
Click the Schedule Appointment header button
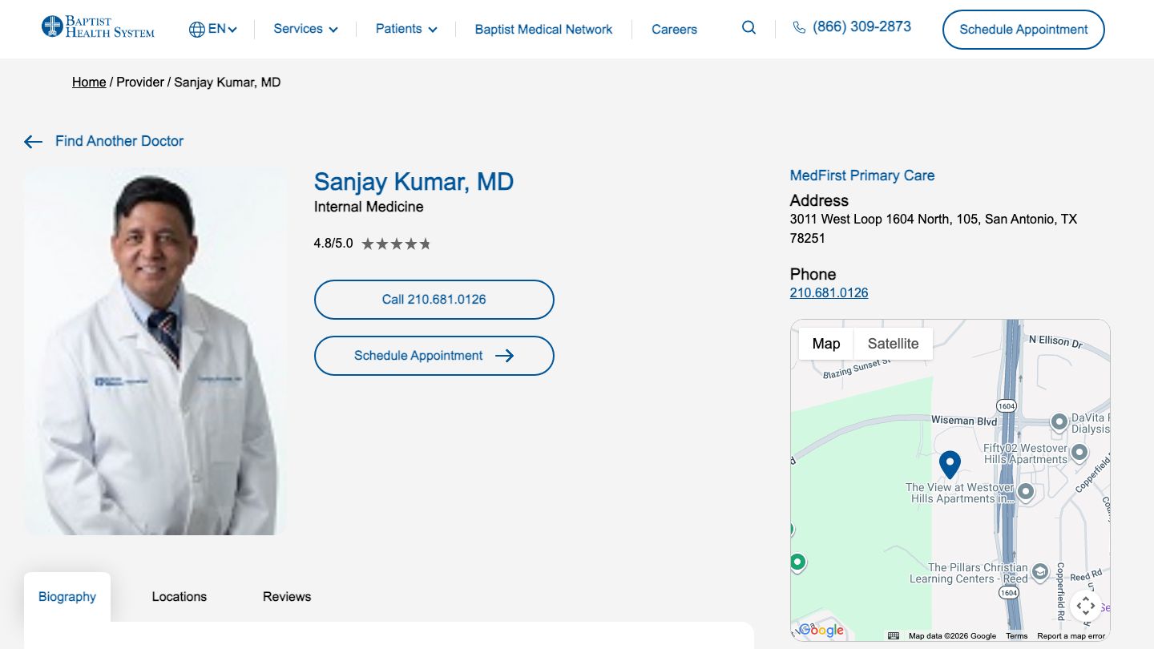[x=1023, y=29]
